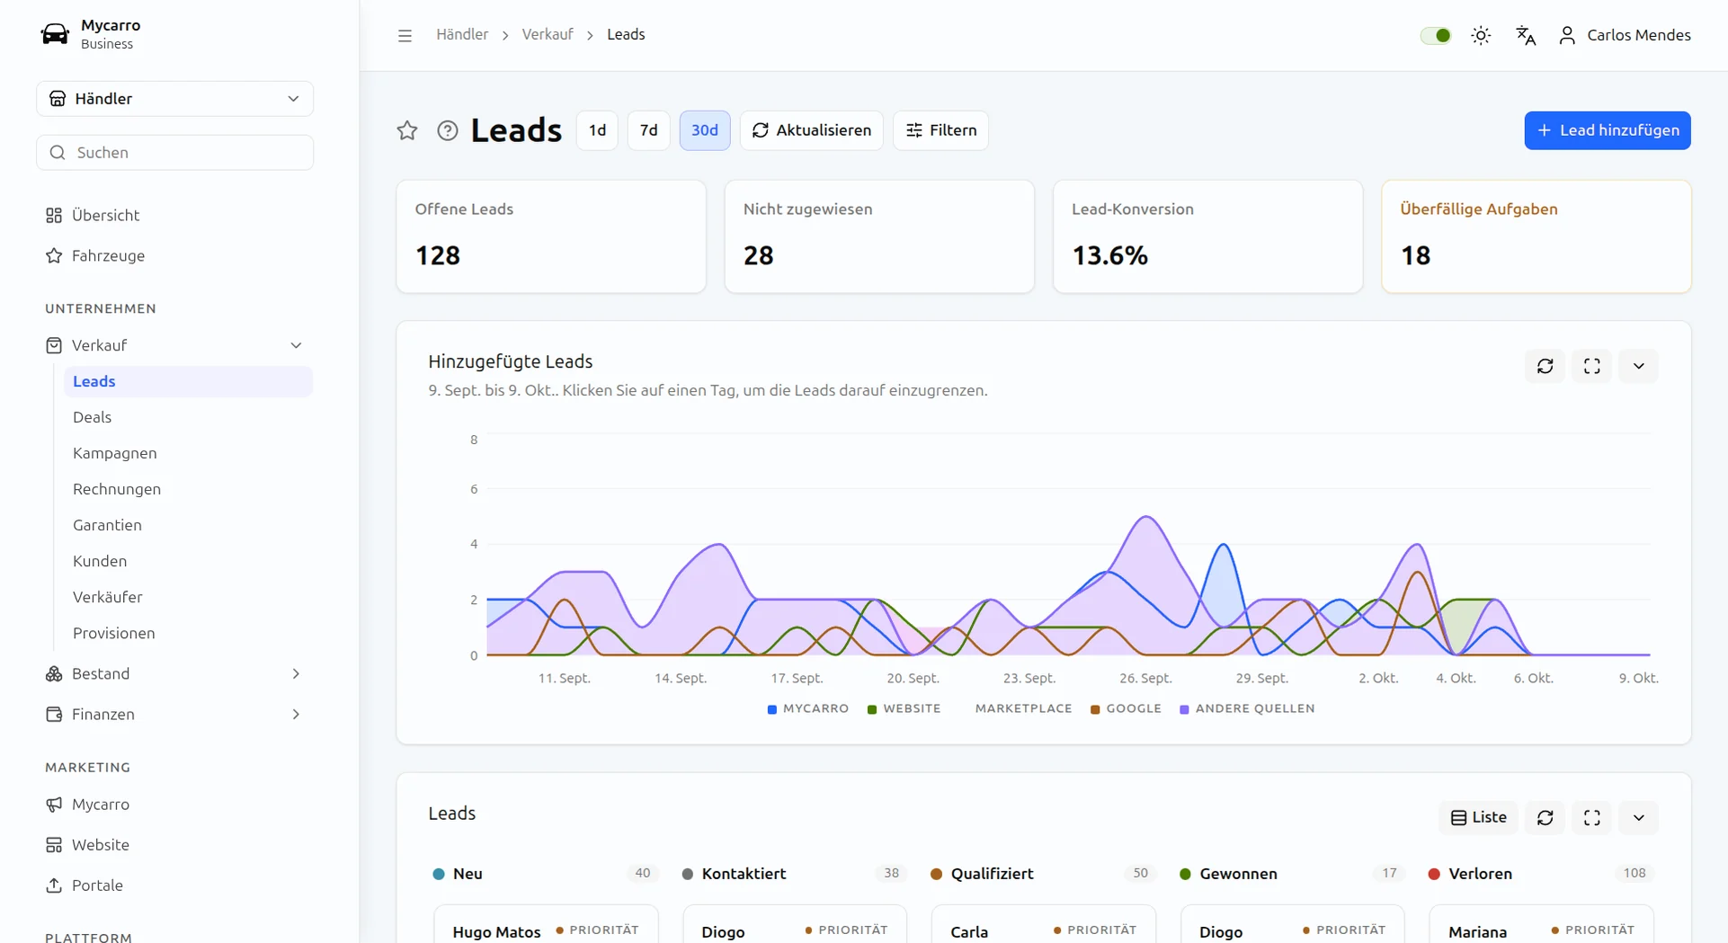Viewport: 1728px width, 943px height.
Task: Select the 7d time range
Action: (648, 130)
